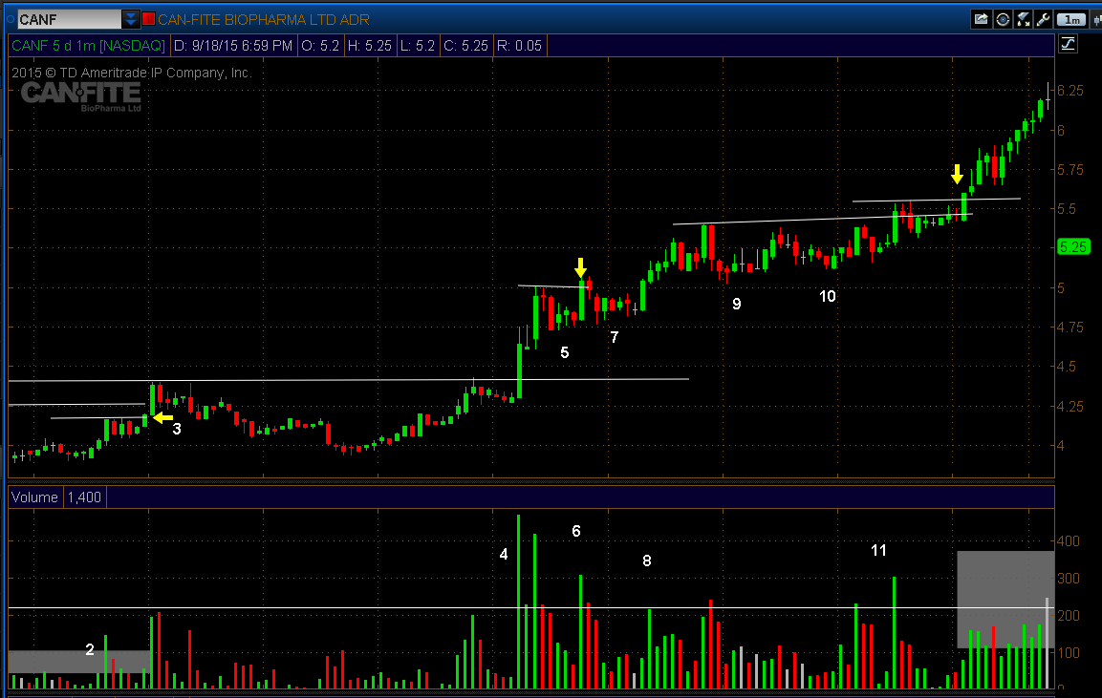Click the small circle beside symbol field
1102x698 pixels.
pos(10,20)
